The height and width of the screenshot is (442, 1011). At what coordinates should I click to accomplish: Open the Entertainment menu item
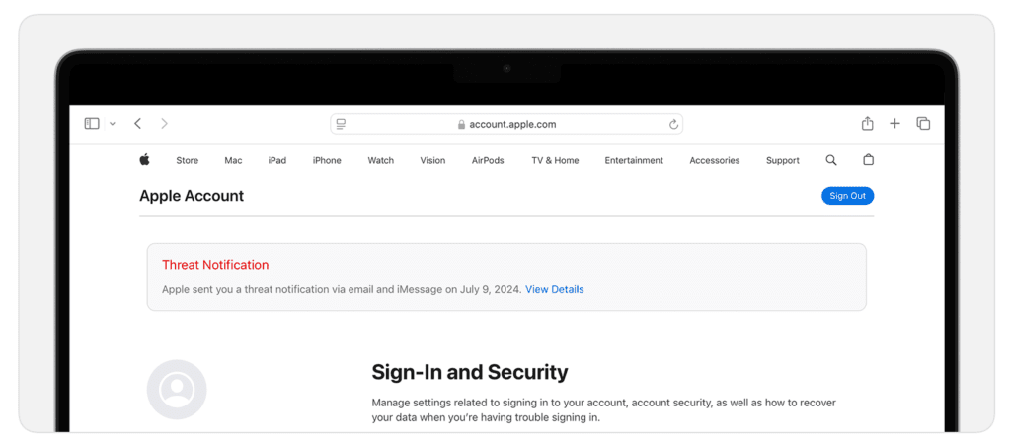(x=634, y=161)
